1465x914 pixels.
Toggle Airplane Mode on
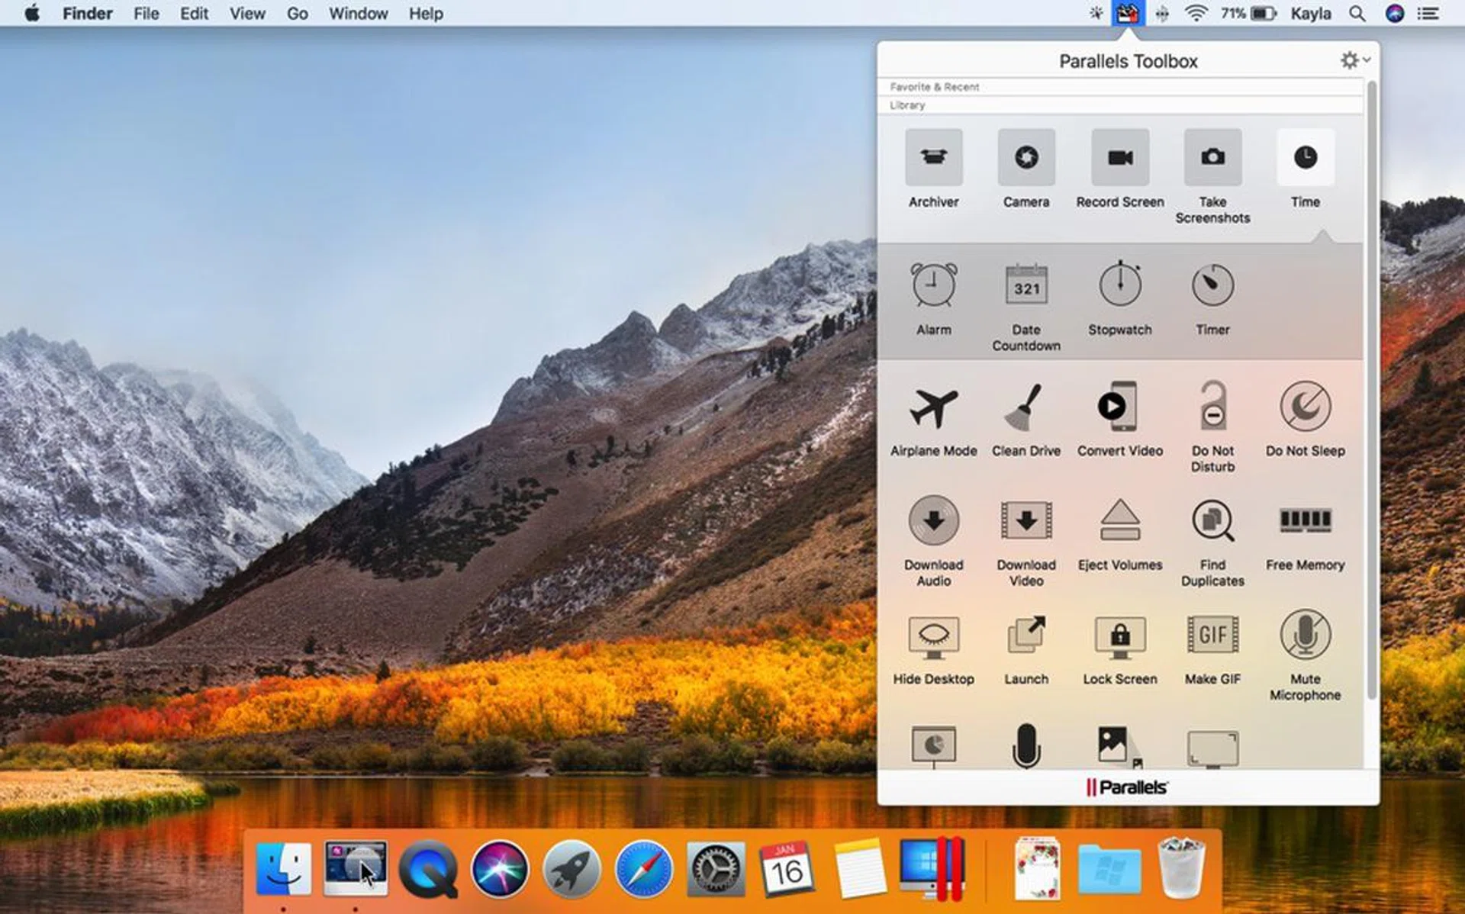[x=933, y=407]
